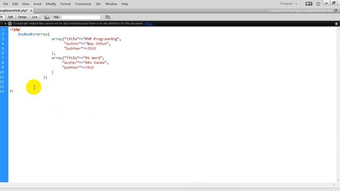340x191 pixels.
Task: Switch to Split view
Action: click(x=11, y=17)
